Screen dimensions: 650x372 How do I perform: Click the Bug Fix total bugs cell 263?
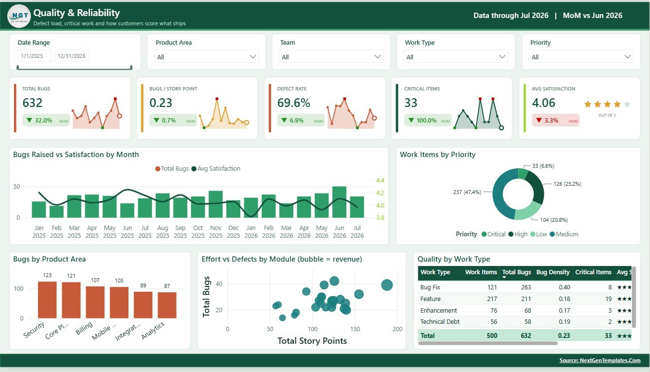click(526, 287)
